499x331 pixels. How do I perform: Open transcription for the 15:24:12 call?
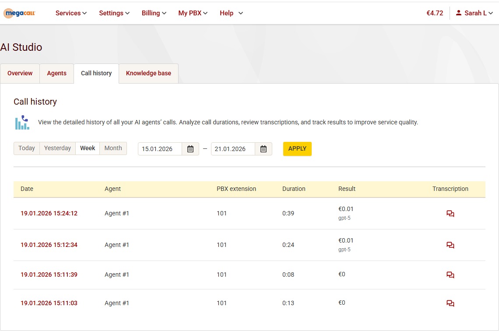(450, 214)
